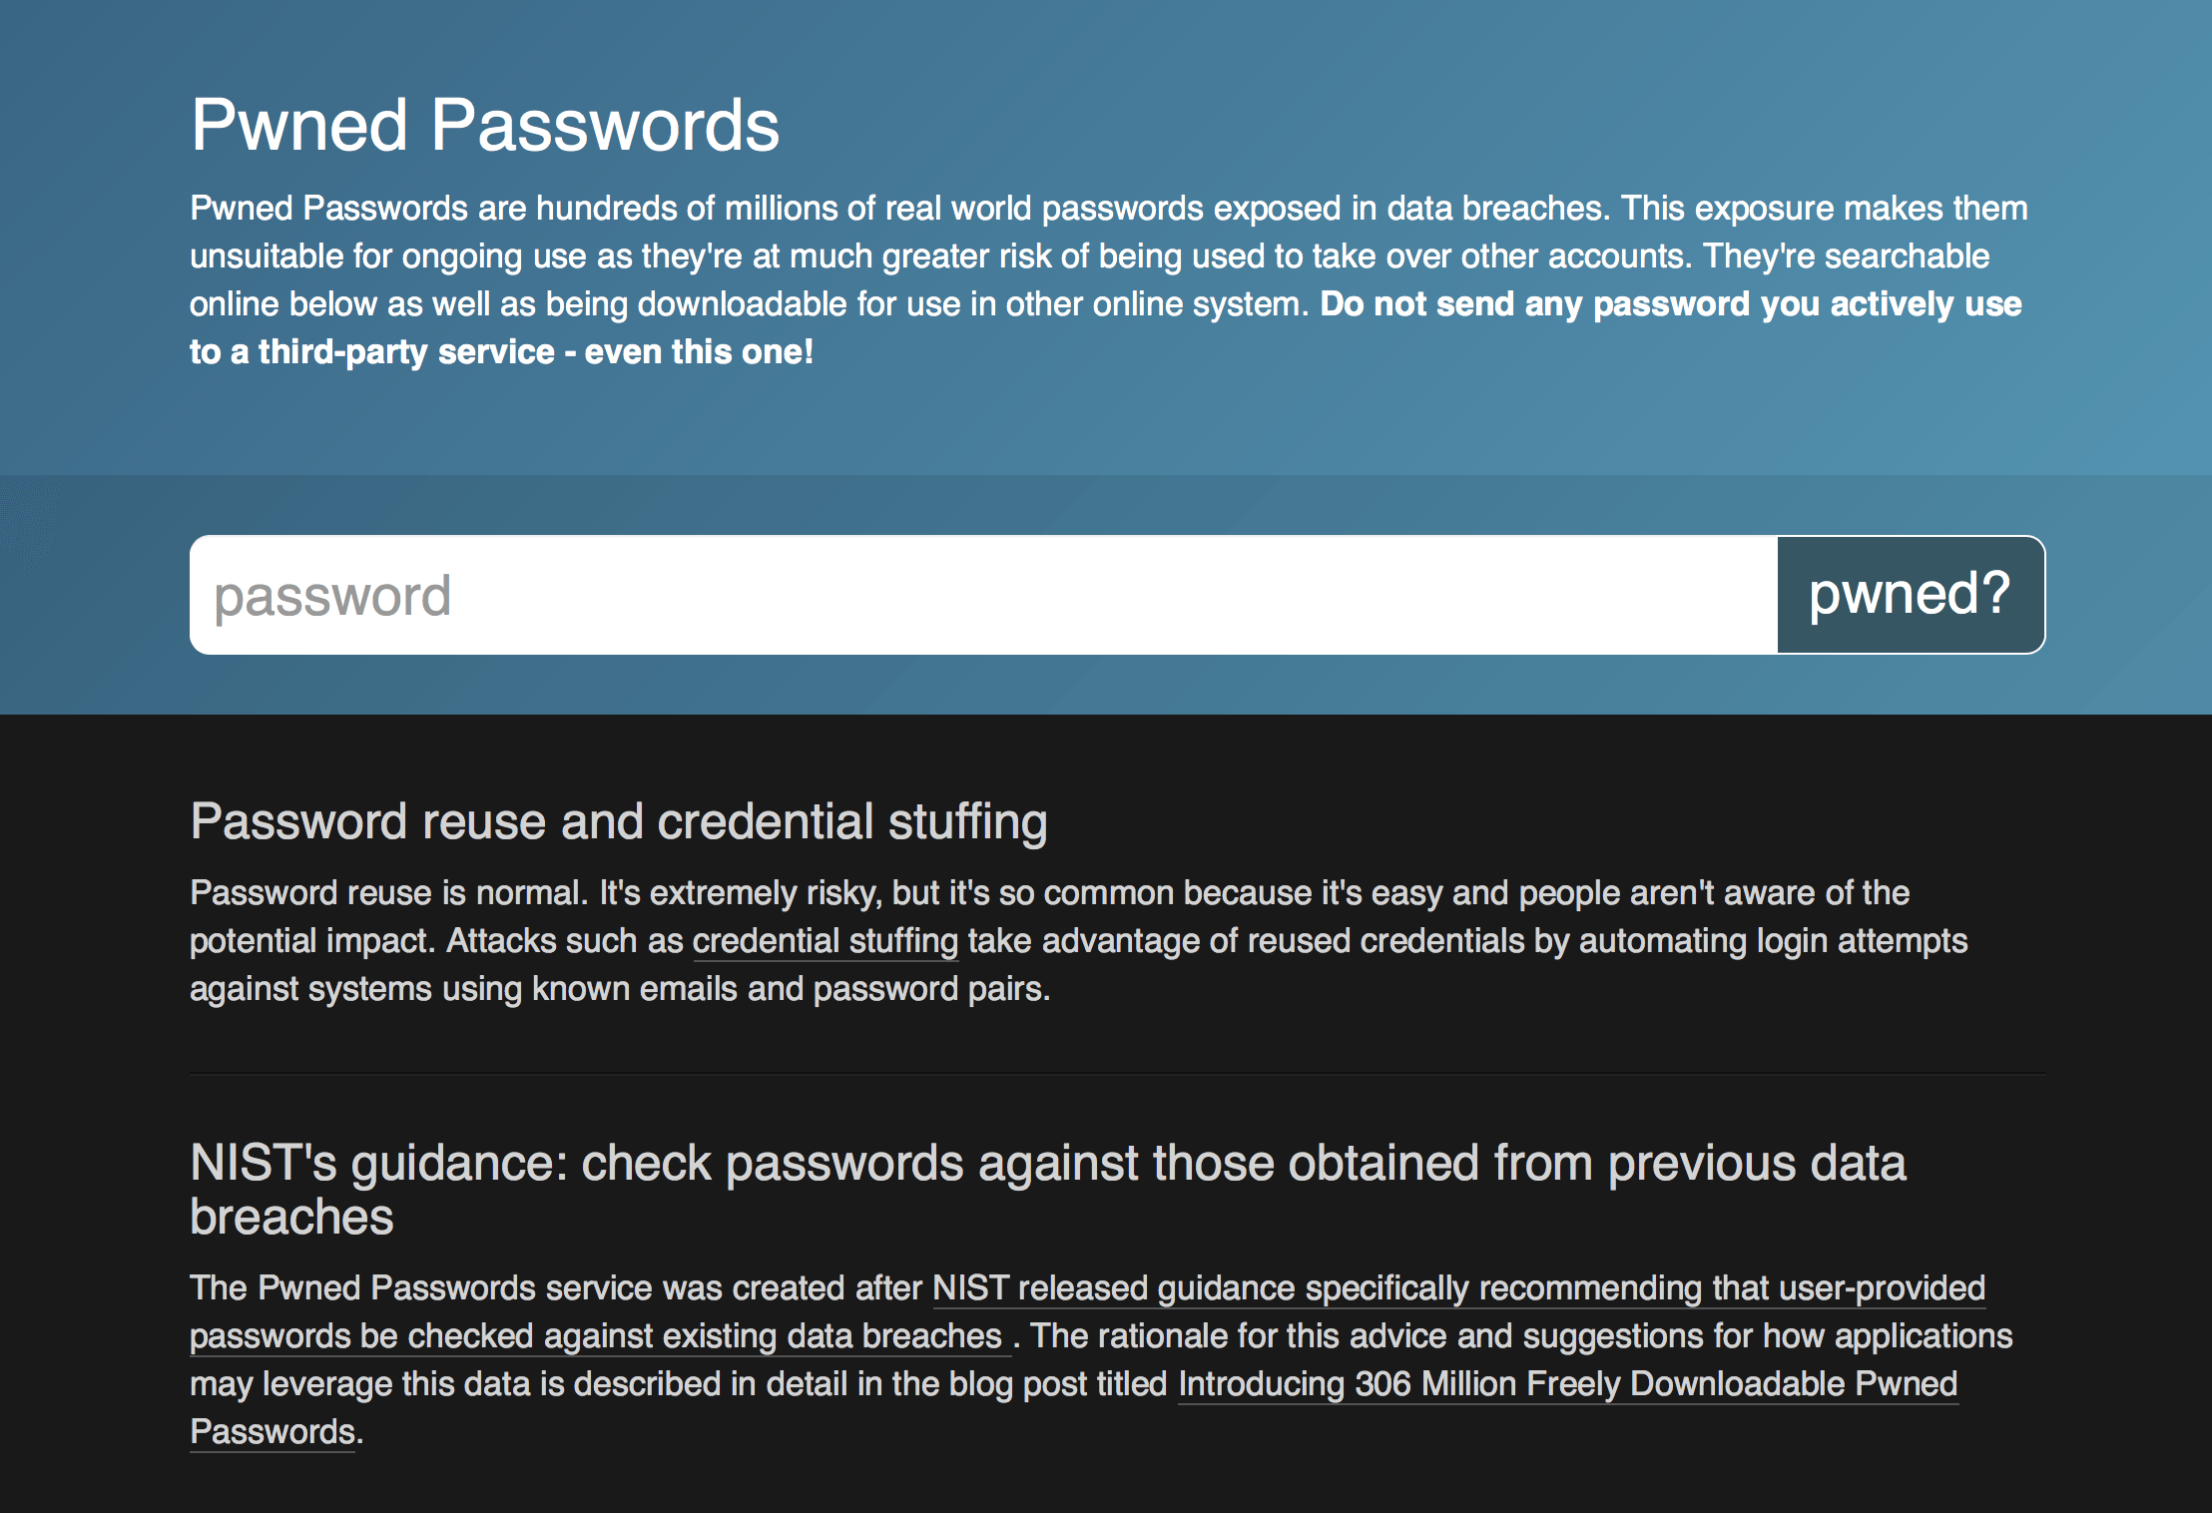The width and height of the screenshot is (2212, 1513).
Task: Click the "NIST's guidance" section heading
Action: tap(1048, 1164)
